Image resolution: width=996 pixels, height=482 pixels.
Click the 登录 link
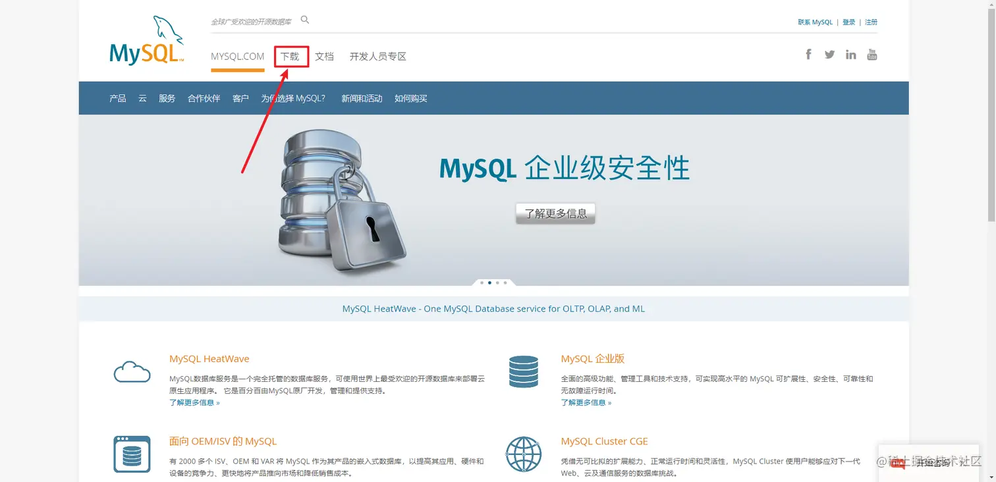coord(849,22)
